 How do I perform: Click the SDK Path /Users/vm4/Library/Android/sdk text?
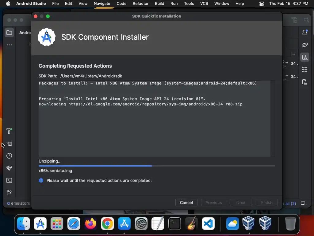click(91, 76)
